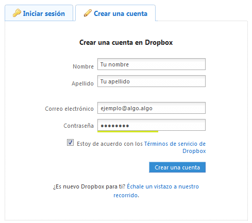Click the Apellido field label
The height and width of the screenshot is (223, 252).
[82, 83]
